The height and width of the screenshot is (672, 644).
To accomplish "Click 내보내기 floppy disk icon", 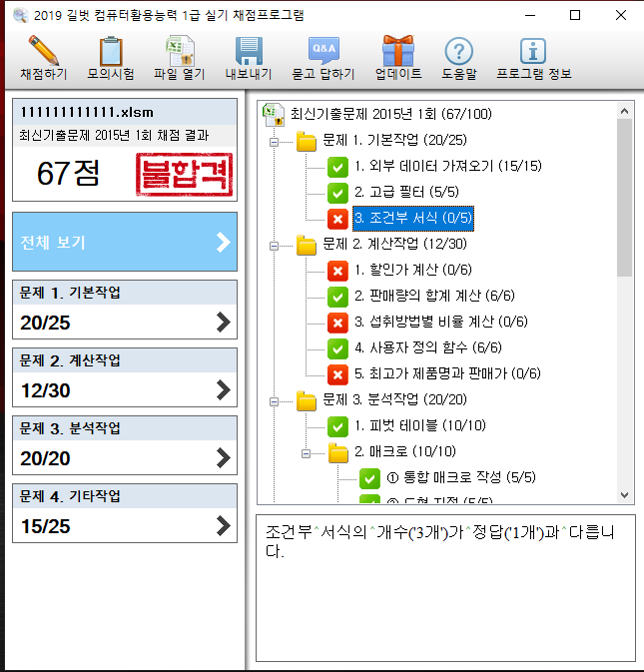I will tap(248, 51).
